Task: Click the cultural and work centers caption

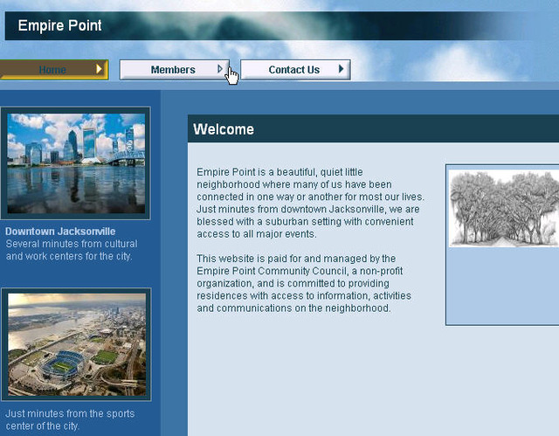Action: tap(71, 250)
